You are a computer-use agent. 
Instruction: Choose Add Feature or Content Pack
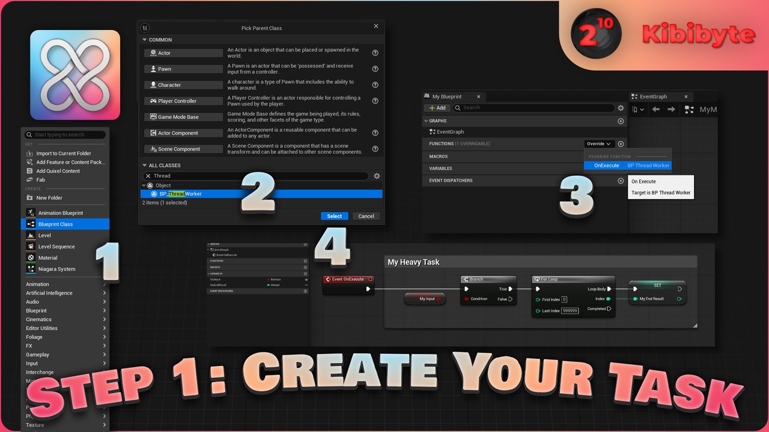(65, 162)
